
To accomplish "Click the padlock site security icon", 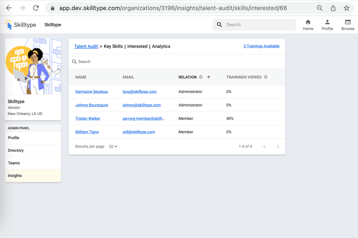I will [52, 8].
